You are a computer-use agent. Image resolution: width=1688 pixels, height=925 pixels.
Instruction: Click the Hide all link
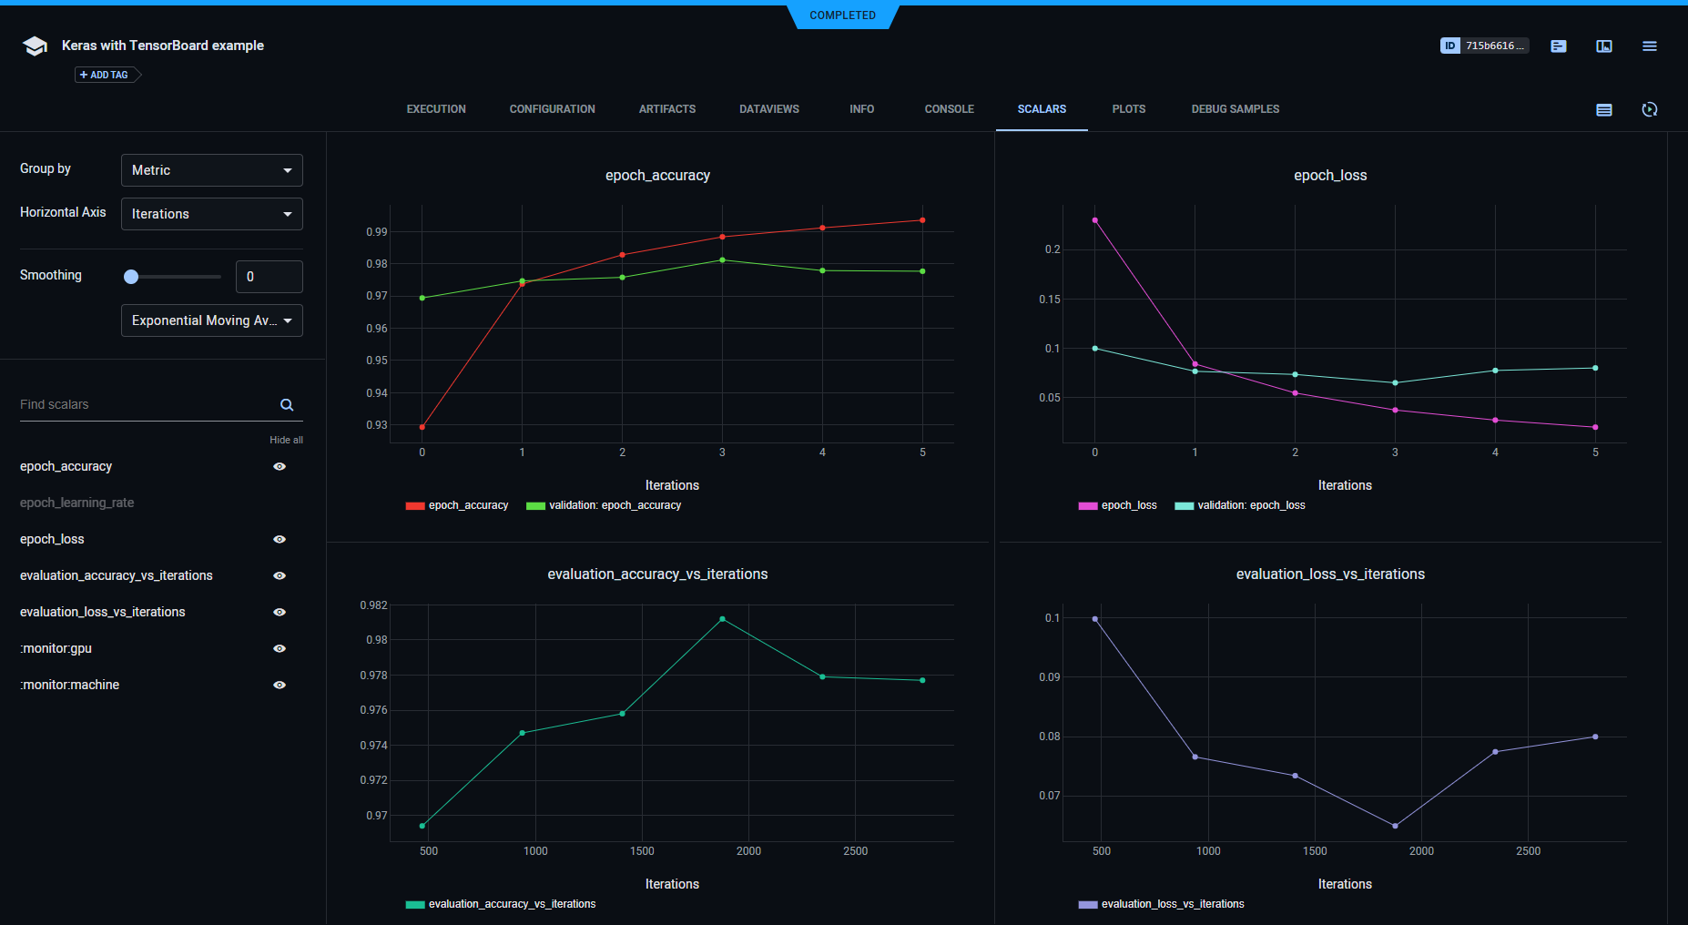286,440
